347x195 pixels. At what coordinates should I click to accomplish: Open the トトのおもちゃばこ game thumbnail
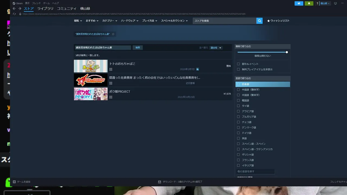point(91,66)
